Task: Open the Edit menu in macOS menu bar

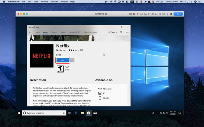Action: tap(30, 2)
